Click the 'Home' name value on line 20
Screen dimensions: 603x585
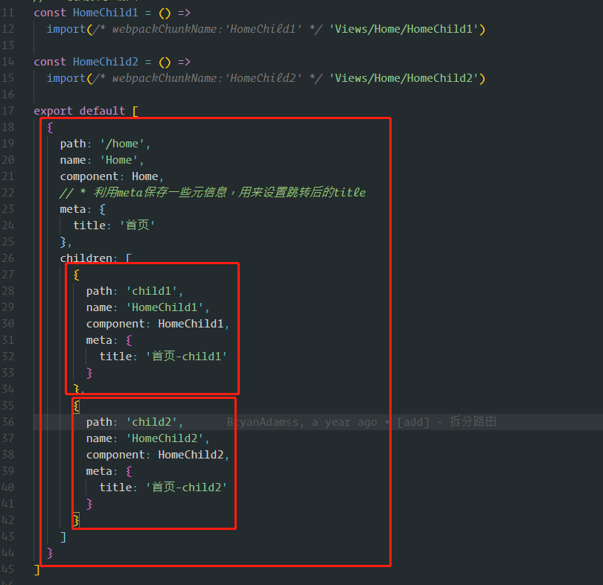click(118, 159)
